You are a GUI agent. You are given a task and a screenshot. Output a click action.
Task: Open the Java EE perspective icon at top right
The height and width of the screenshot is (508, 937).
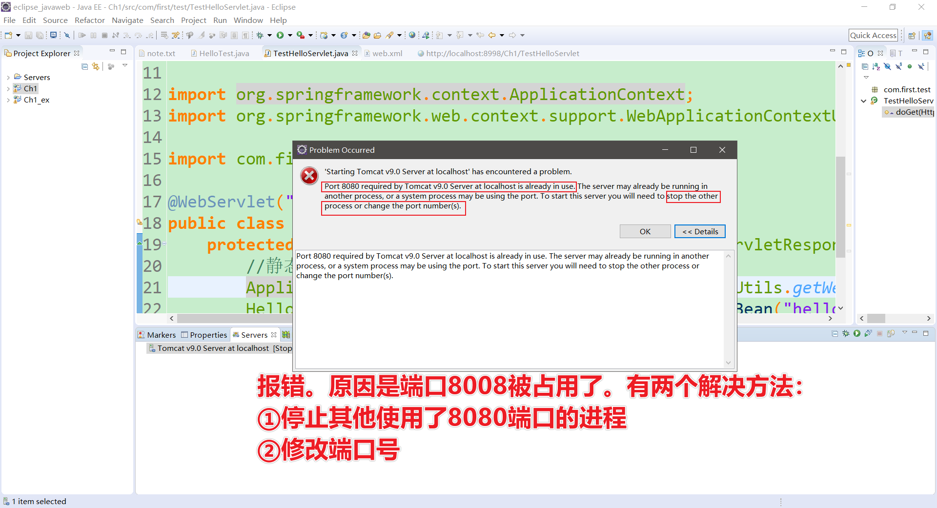(928, 35)
